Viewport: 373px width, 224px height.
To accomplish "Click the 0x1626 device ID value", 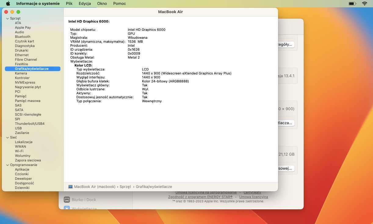I will click(134, 49).
